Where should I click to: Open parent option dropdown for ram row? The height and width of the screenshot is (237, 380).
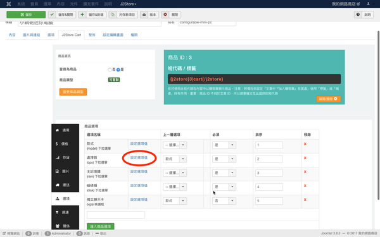[x=175, y=173]
